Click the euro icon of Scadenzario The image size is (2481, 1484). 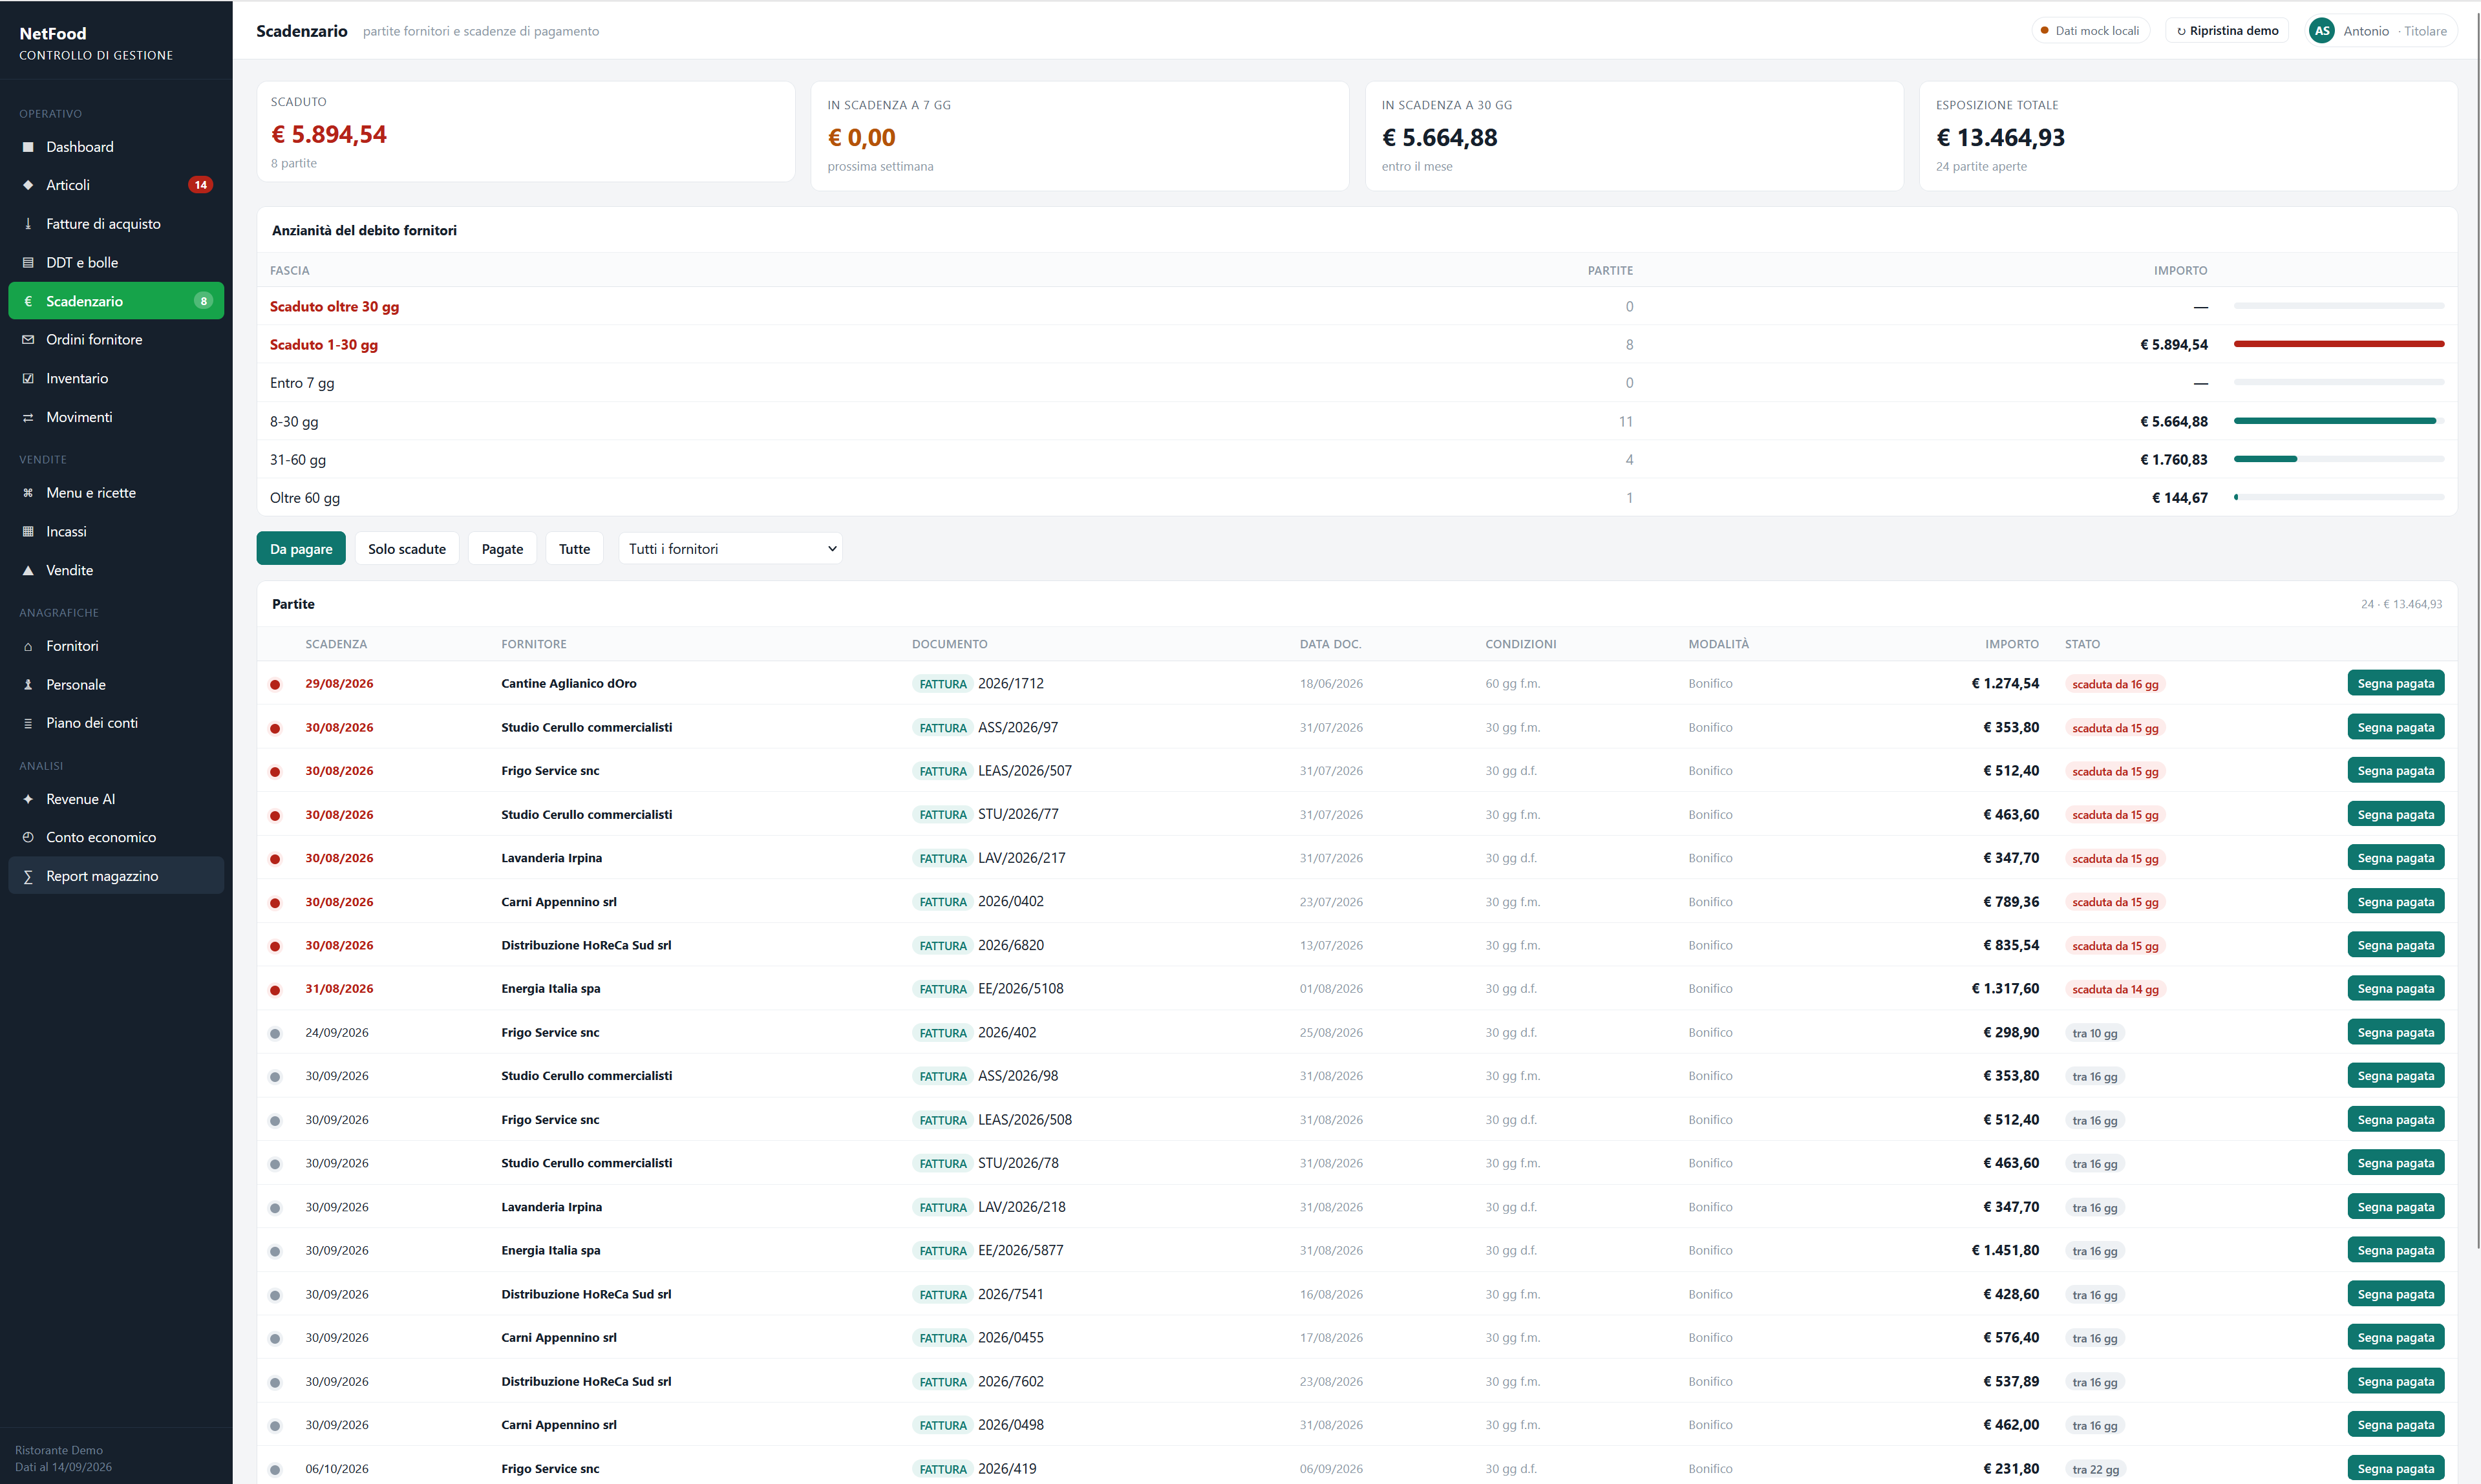(28, 301)
